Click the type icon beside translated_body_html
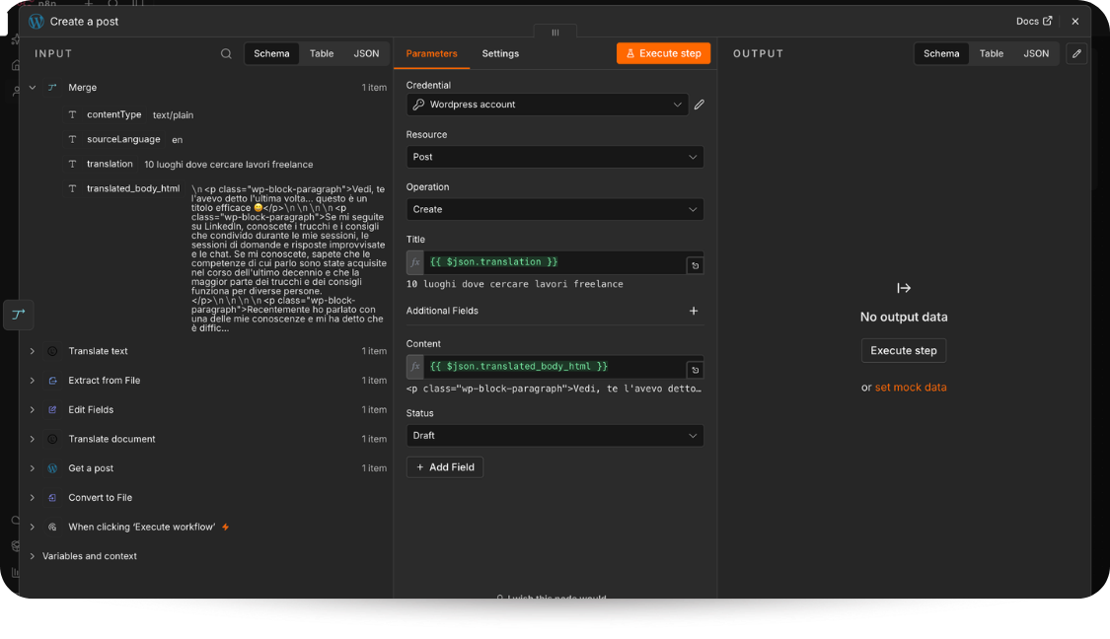1110x639 pixels. (x=72, y=189)
